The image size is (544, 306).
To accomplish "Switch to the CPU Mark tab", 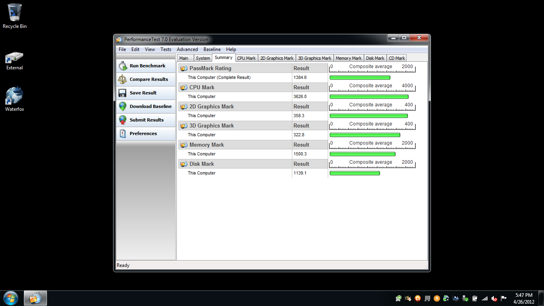I will (x=247, y=58).
